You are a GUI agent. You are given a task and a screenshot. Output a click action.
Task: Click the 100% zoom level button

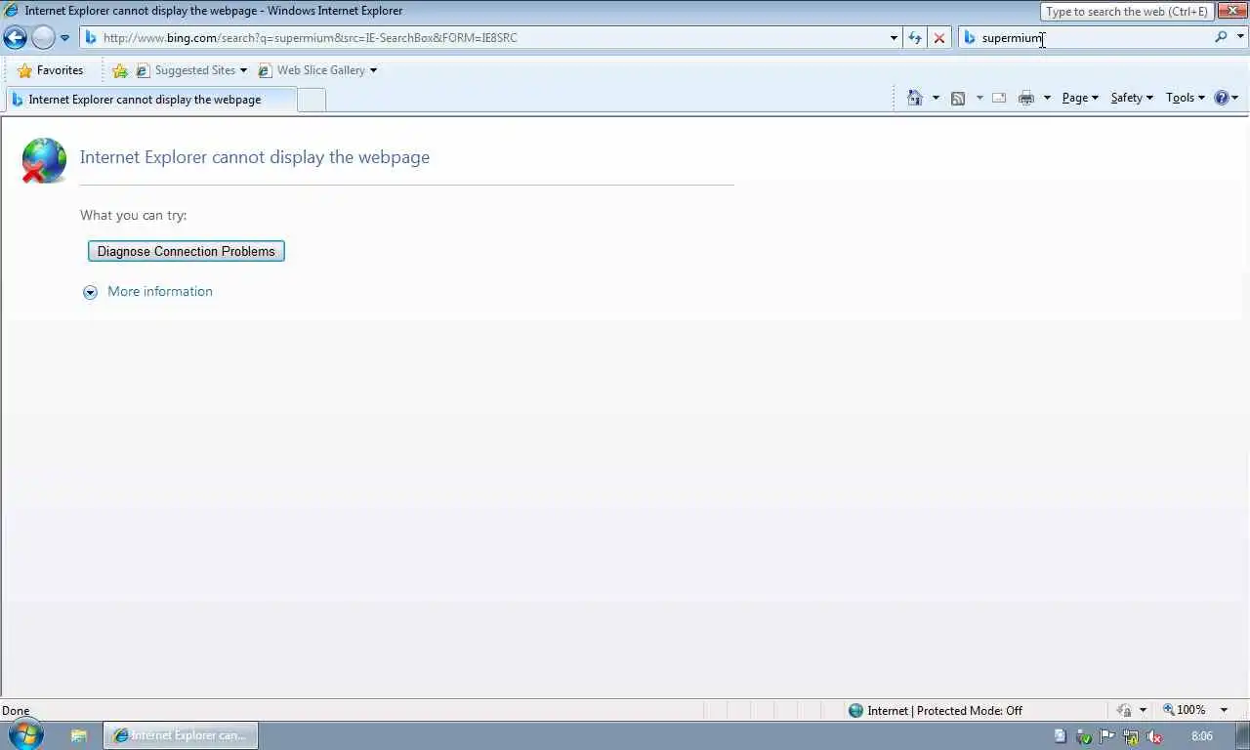coord(1185,710)
